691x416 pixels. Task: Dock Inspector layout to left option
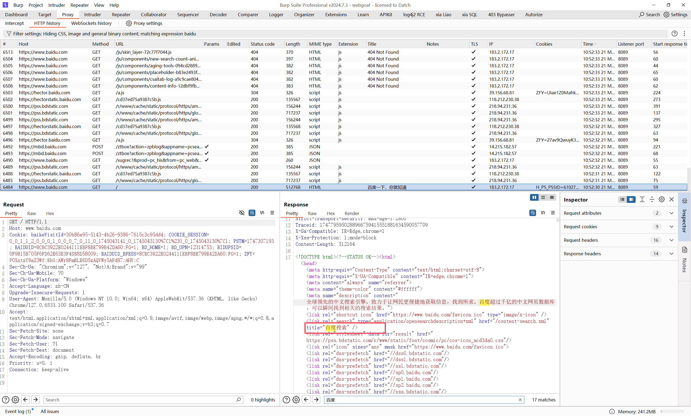click(x=622, y=200)
